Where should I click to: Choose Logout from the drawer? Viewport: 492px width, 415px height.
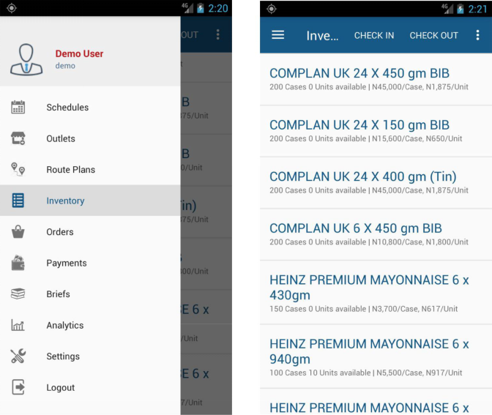[61, 387]
